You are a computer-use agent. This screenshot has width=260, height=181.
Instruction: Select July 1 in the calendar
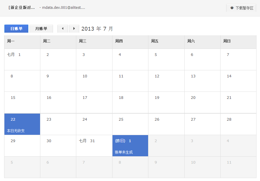(22, 59)
